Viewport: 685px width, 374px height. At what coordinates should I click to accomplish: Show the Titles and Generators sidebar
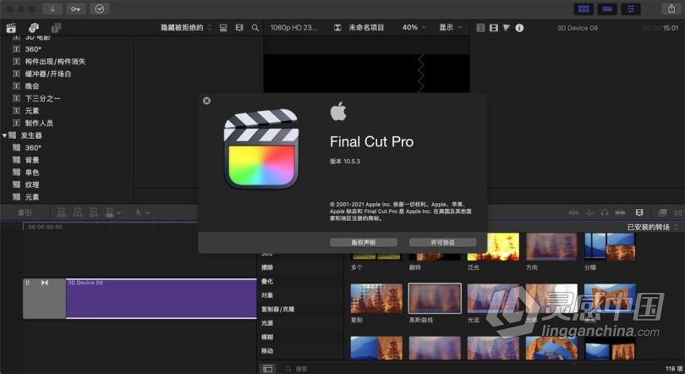pyautogui.click(x=56, y=28)
